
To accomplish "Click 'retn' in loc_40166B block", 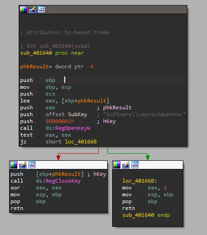I will coord(129,208).
